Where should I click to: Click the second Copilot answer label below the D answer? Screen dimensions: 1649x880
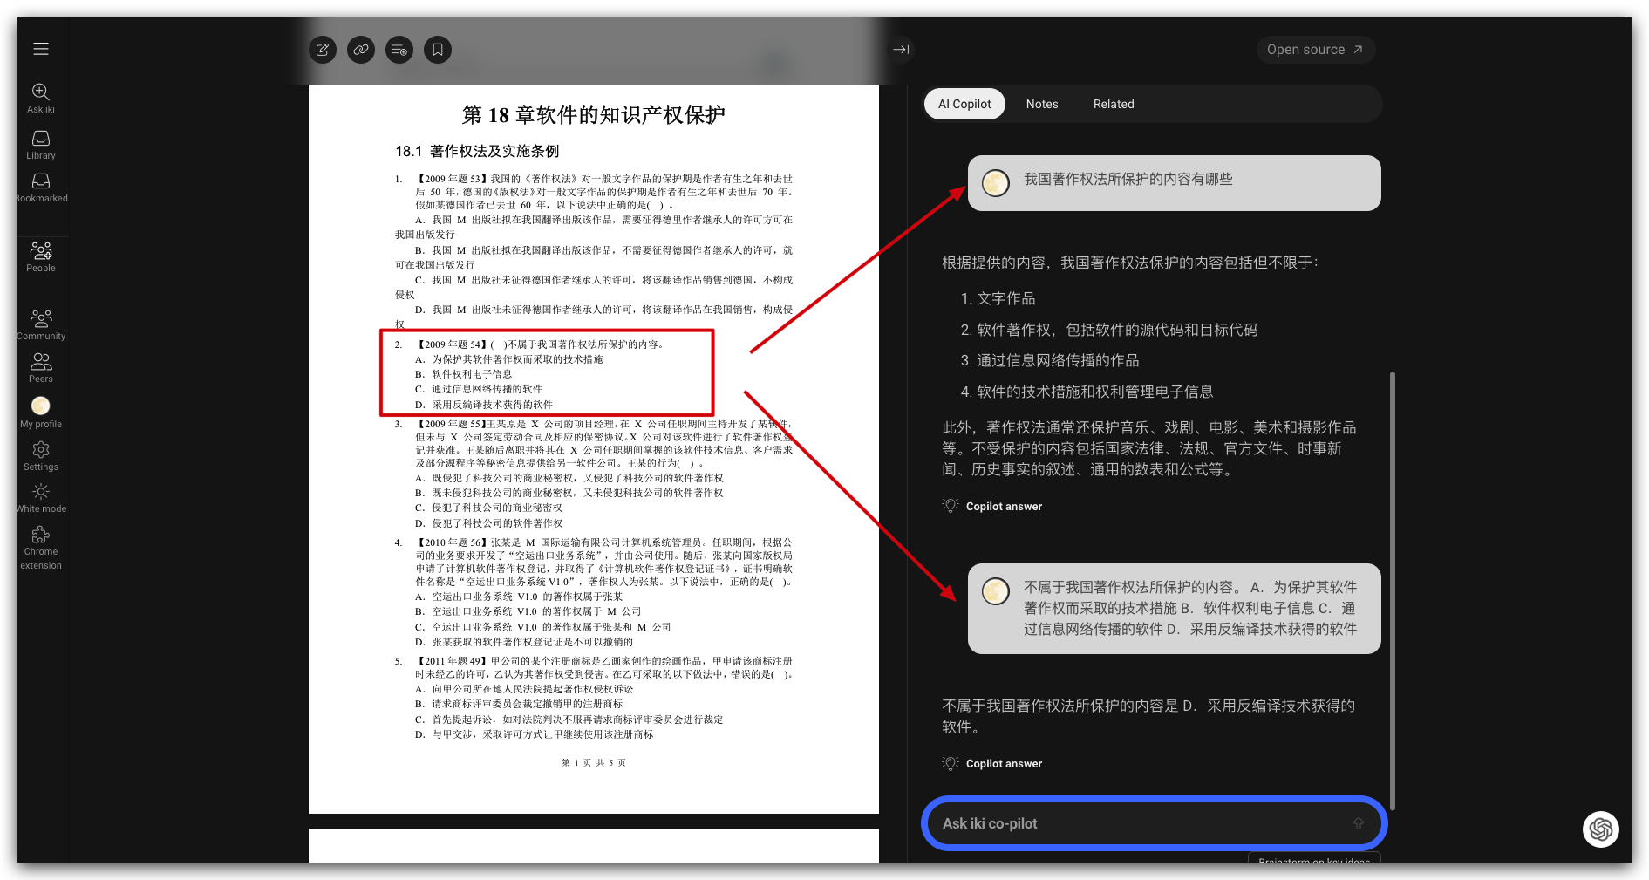pos(1004,763)
